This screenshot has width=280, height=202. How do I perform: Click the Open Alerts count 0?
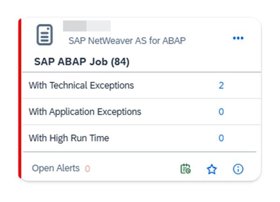[87, 169]
